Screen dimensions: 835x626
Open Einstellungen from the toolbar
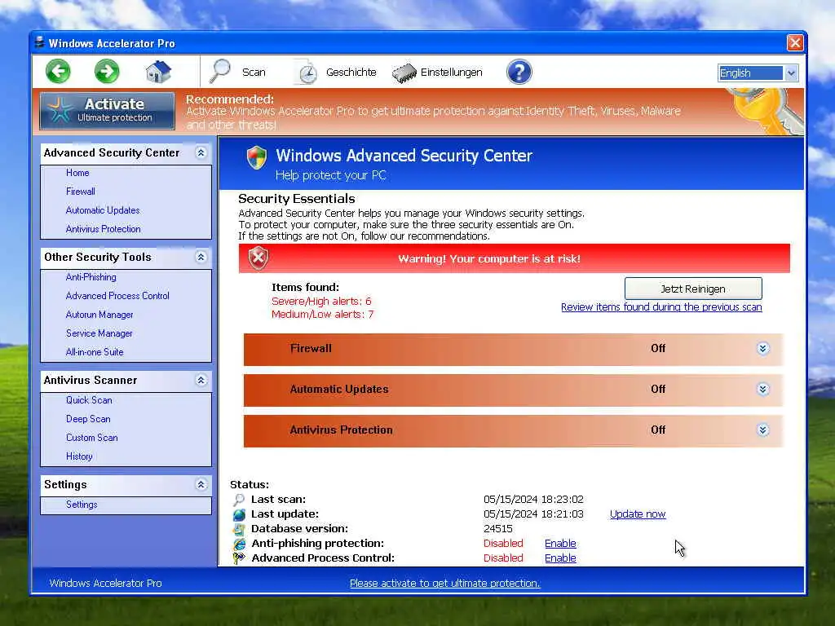(451, 72)
